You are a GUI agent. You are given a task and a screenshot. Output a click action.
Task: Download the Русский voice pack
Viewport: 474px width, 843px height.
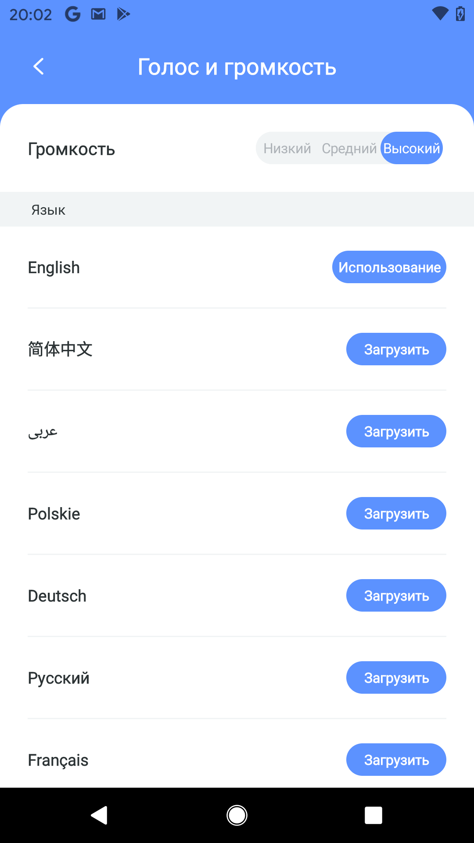click(396, 678)
